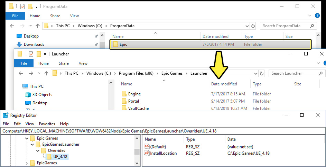Screen dimensions: 326x167
Task: Select 3D Objects in Launcher navigation pane
Action: pyautogui.click(x=38, y=95)
